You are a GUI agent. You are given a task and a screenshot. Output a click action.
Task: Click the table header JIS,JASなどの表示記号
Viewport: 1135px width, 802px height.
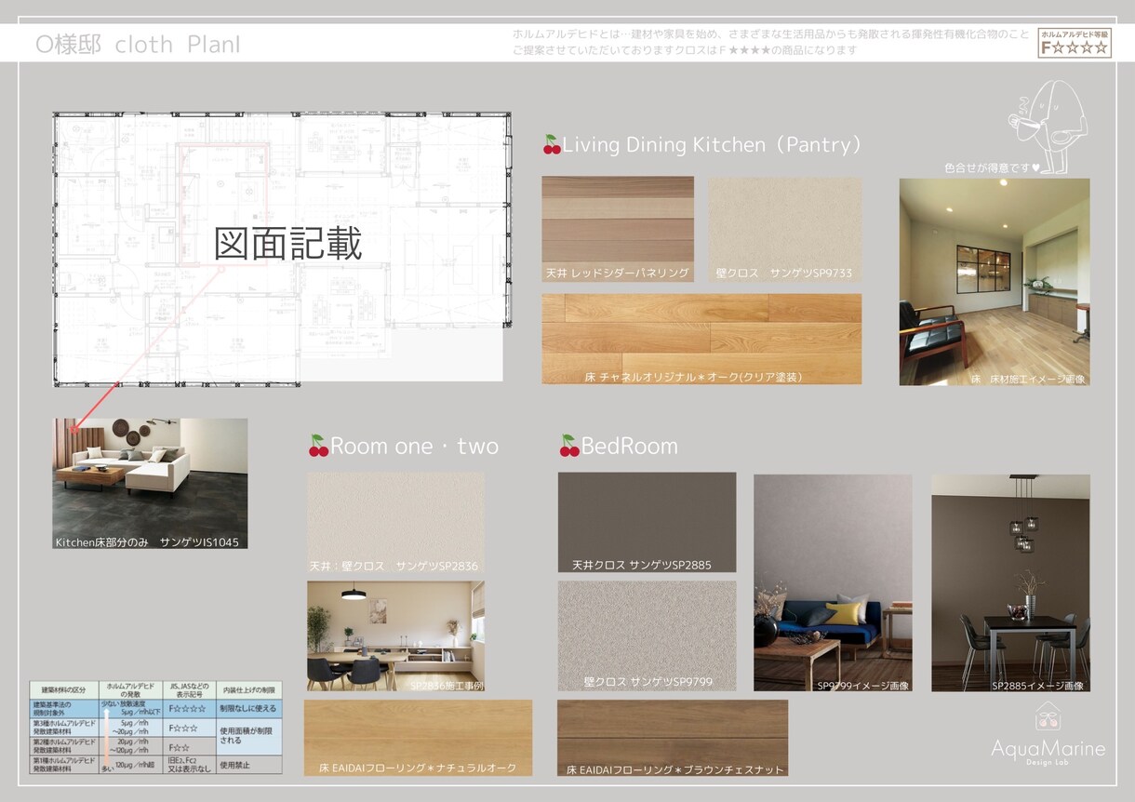(x=189, y=690)
